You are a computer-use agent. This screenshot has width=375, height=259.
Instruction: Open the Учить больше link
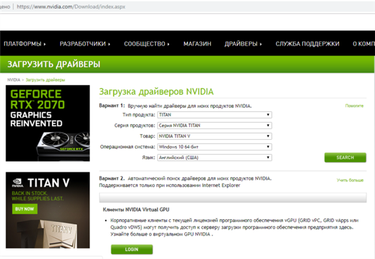tap(350, 180)
